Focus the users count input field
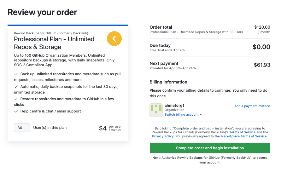 click(x=22, y=128)
